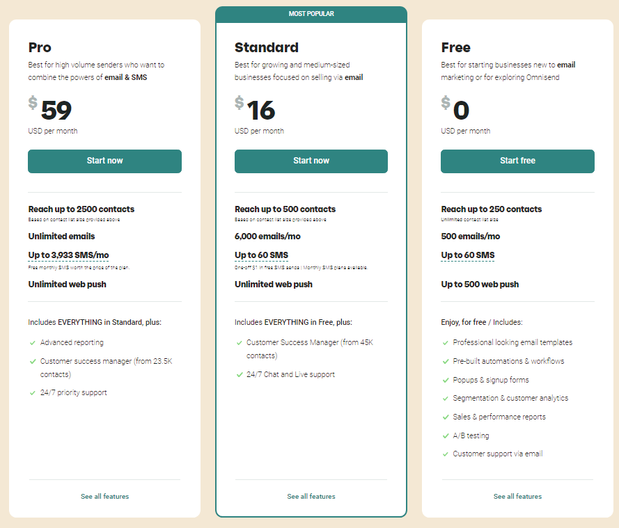Viewport: 619px width, 528px height.
Task: Click the checkmark beside Pre-built automations & workflows
Action: pyautogui.click(x=446, y=360)
